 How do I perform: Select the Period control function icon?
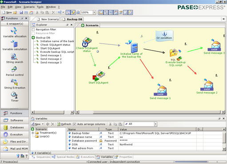pos(14,70)
